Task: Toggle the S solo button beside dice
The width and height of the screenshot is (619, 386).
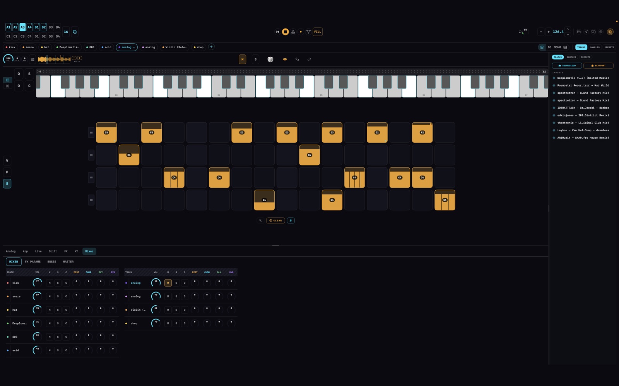Action: pos(255,59)
